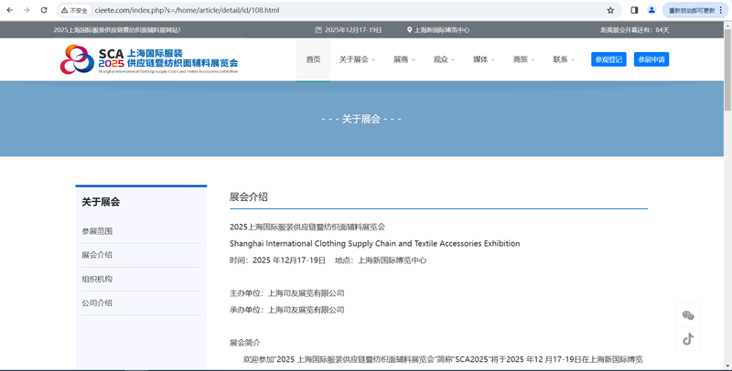Expand the 观众 navigation dropdown
The height and width of the screenshot is (371, 732).
[x=444, y=59]
